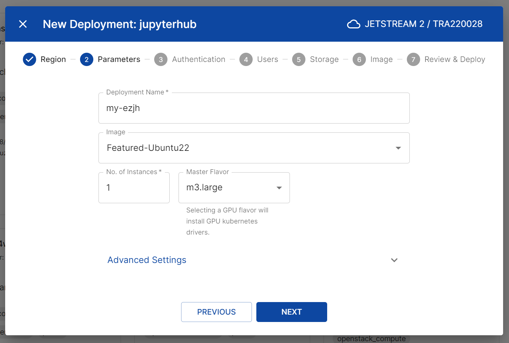Click the GPU flavor helper text

(x=227, y=221)
